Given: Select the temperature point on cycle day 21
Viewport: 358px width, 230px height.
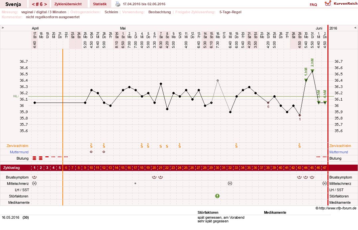Looking at the screenshot, I should pyautogui.click(x=161, y=84).
